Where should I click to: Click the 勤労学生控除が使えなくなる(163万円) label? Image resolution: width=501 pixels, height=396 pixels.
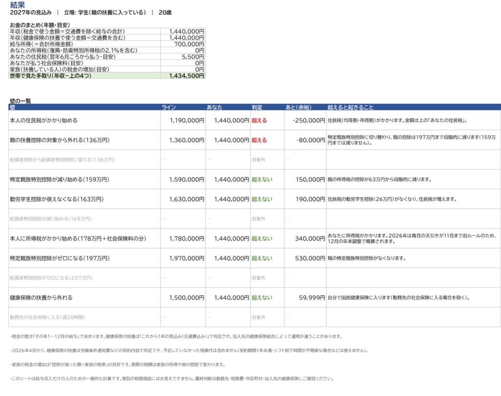click(x=57, y=199)
